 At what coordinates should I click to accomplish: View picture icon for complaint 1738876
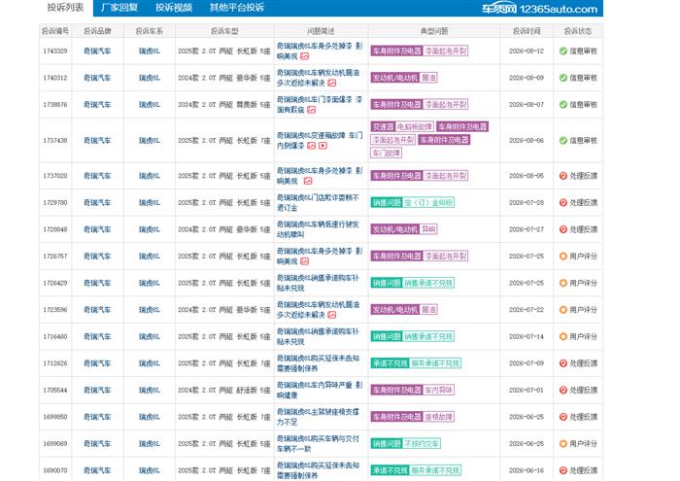pyautogui.click(x=312, y=110)
